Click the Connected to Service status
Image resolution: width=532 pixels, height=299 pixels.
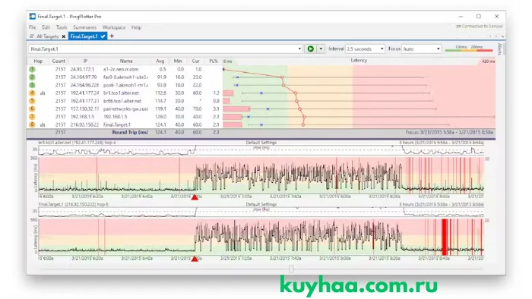(x=479, y=26)
